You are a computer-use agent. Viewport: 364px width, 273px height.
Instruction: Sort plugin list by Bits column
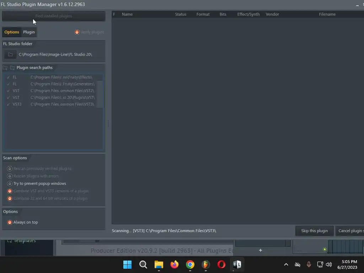click(223, 14)
